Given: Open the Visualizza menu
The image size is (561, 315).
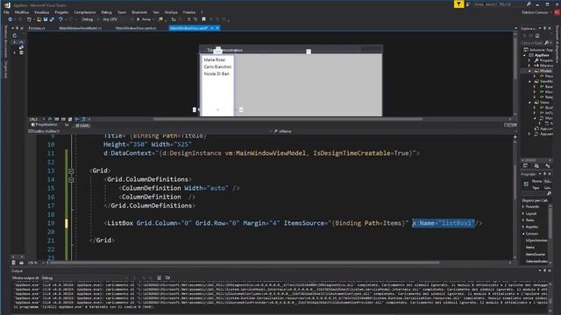Looking at the screenshot, I should 41,12.
